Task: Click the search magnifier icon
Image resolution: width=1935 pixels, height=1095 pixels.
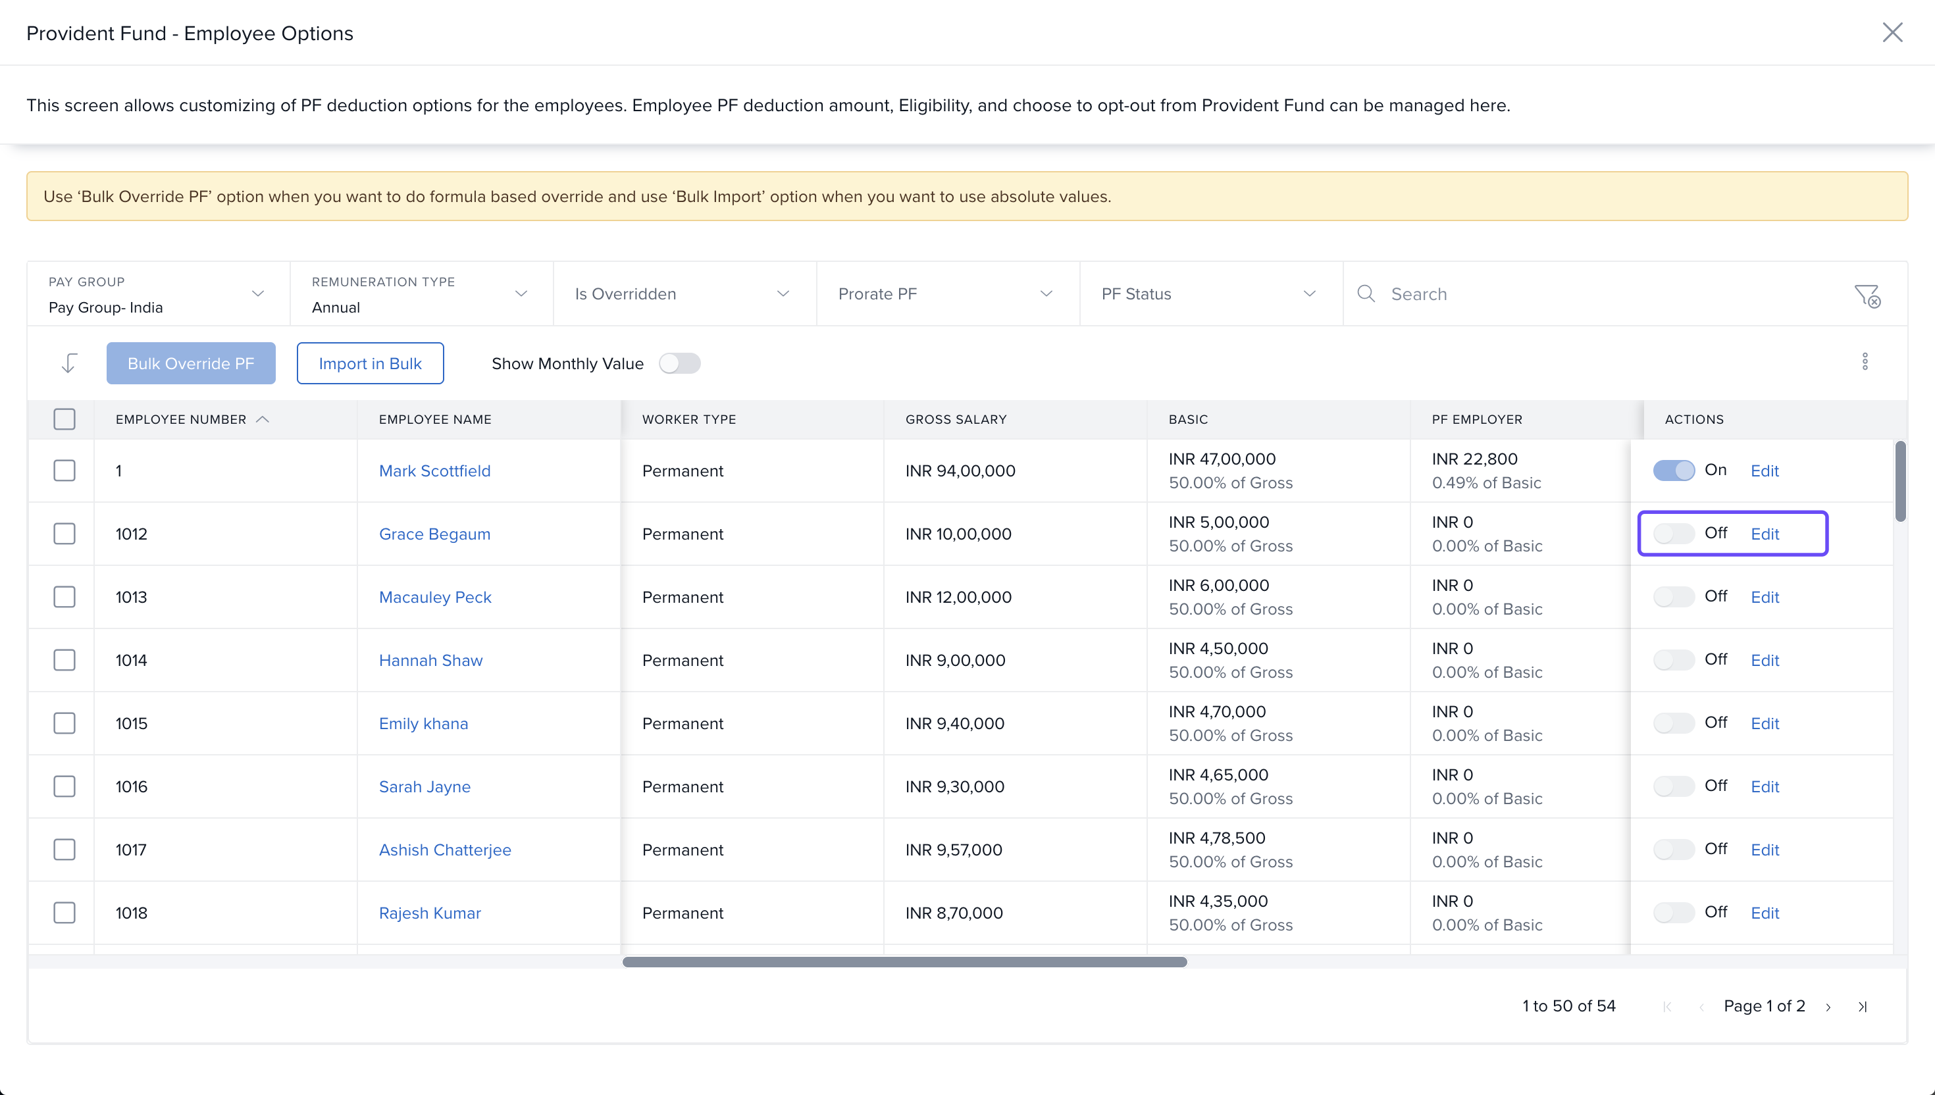Action: point(1366,293)
